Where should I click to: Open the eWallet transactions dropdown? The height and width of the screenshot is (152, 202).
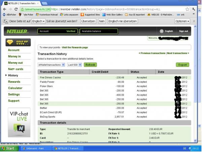click(52, 65)
